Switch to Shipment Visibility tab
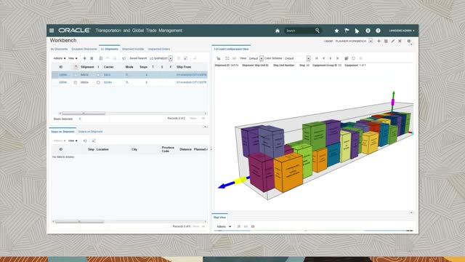Image resolution: width=465 pixels, height=262 pixels. [x=133, y=49]
